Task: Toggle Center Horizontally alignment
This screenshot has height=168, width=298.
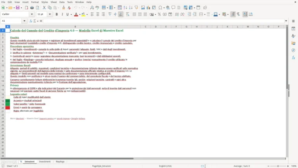Action: (98, 14)
